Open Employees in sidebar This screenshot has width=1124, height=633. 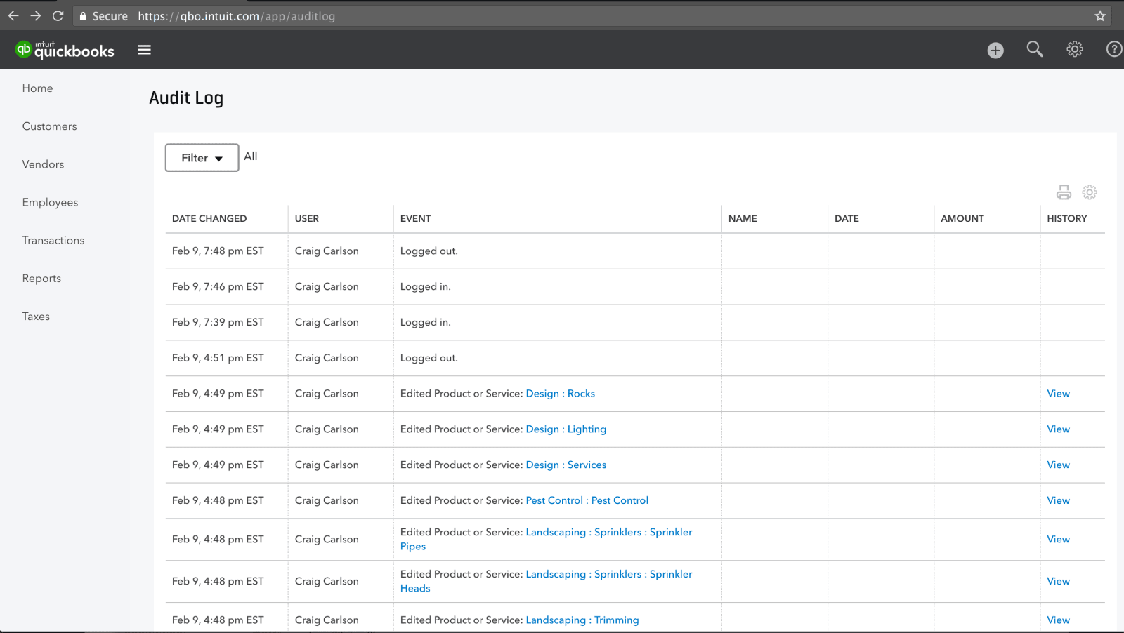click(x=50, y=202)
